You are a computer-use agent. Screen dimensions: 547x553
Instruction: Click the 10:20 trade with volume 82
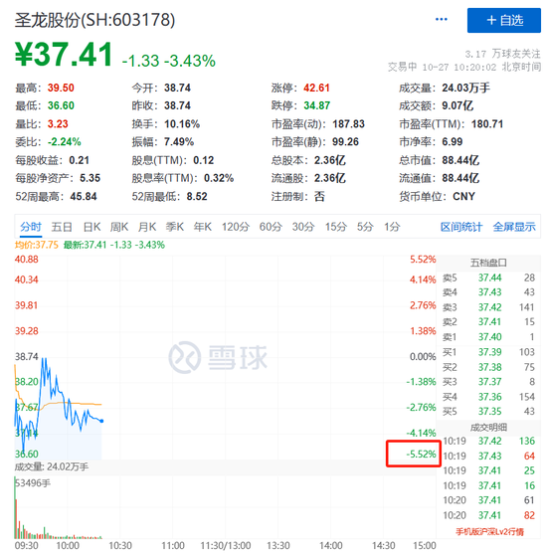(488, 515)
